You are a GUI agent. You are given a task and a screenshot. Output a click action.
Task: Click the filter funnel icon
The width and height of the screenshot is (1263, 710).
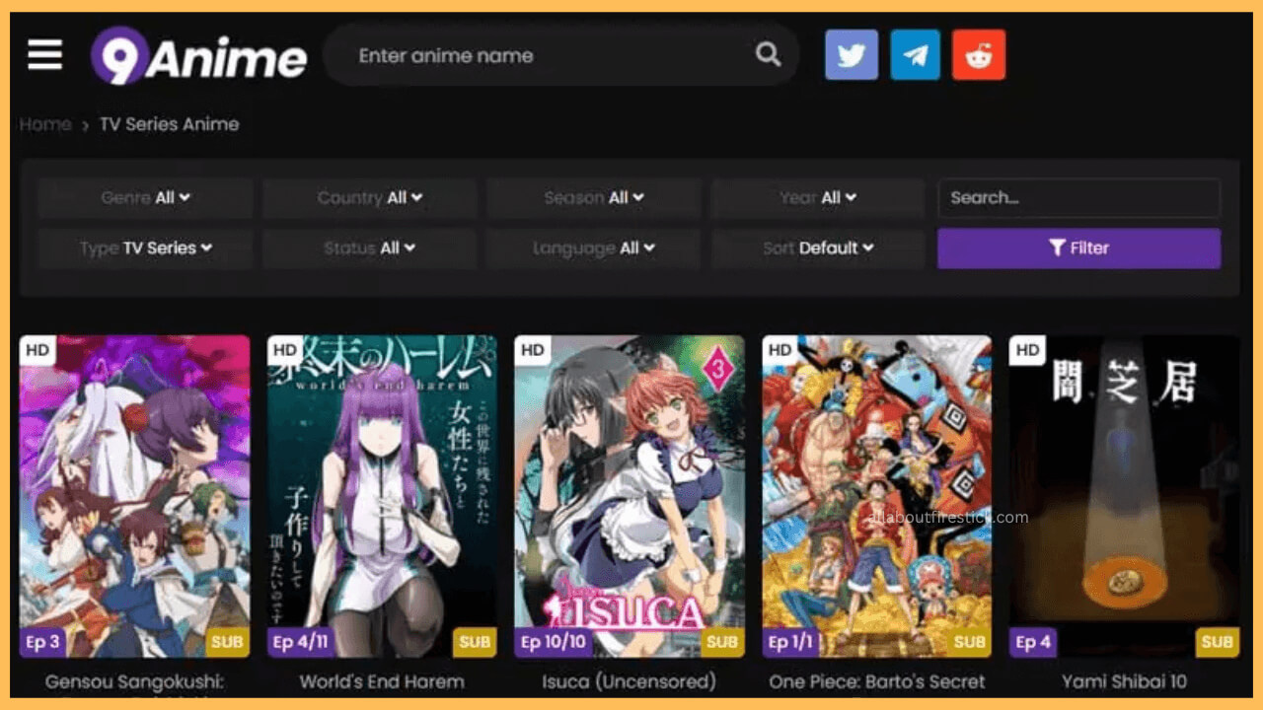point(1058,248)
